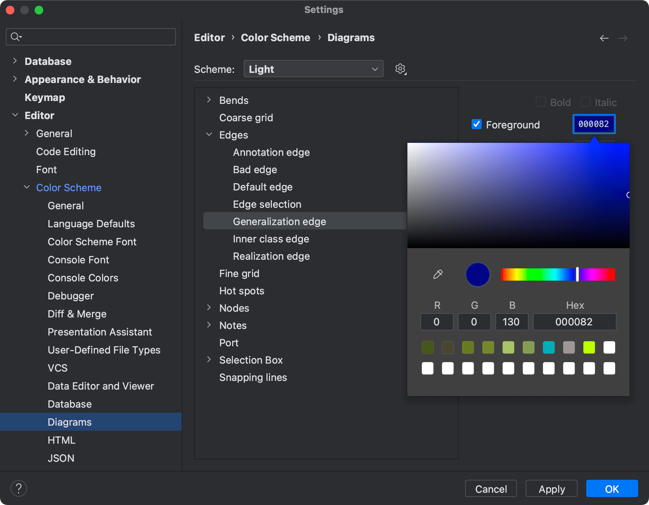Click the Cancel button
649x505 pixels.
click(x=491, y=489)
